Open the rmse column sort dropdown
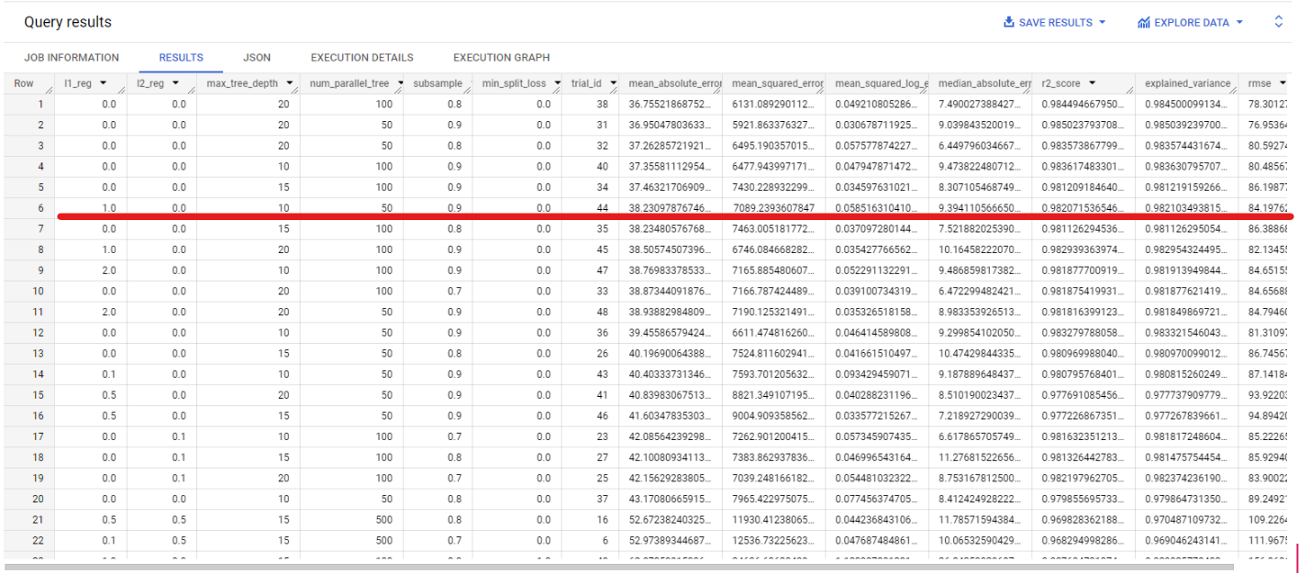The image size is (1299, 573). point(1282,83)
